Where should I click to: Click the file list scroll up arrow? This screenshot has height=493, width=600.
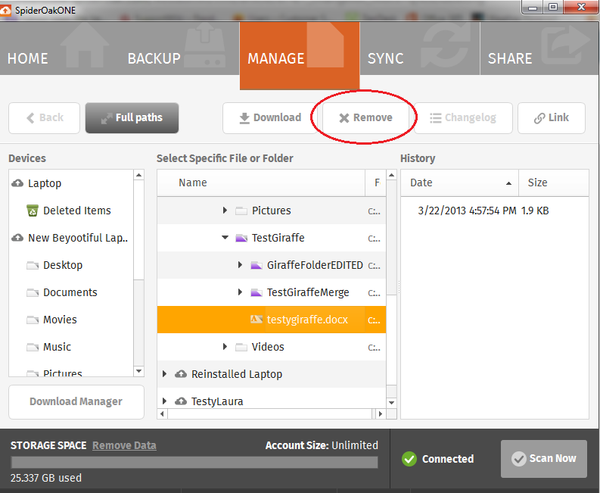pyautogui.click(x=391, y=175)
